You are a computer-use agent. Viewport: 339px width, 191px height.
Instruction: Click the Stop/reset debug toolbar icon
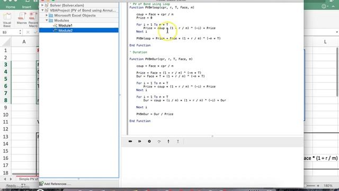click(x=149, y=141)
